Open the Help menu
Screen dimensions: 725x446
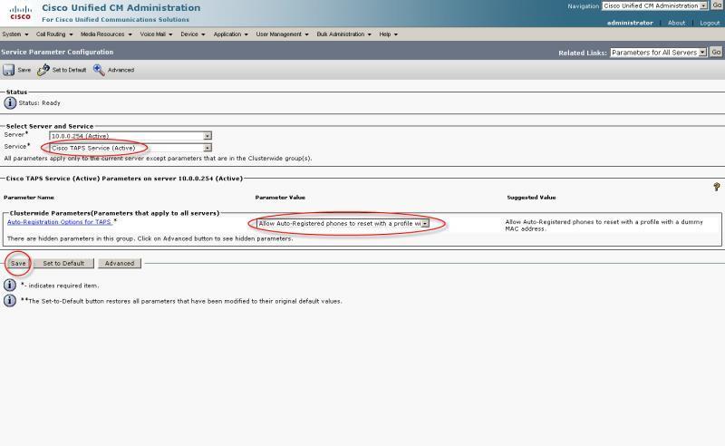click(x=388, y=34)
